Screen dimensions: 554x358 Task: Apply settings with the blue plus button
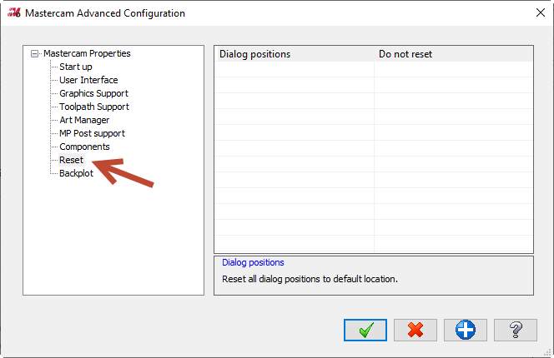coord(466,331)
